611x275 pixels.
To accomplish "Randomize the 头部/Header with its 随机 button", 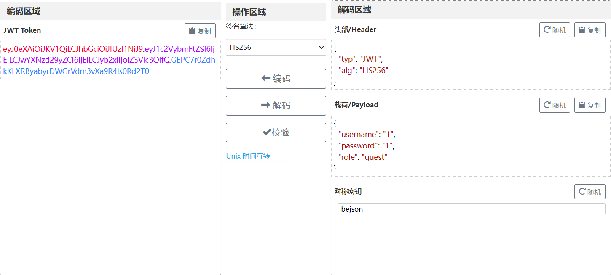I will point(555,30).
